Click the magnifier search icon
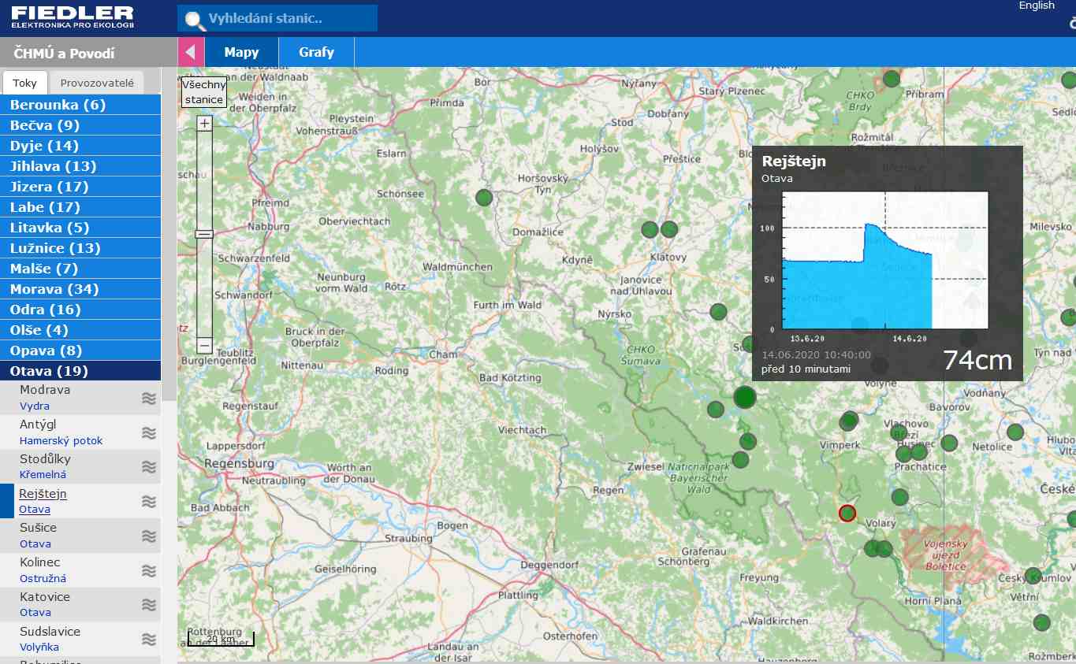 195,19
